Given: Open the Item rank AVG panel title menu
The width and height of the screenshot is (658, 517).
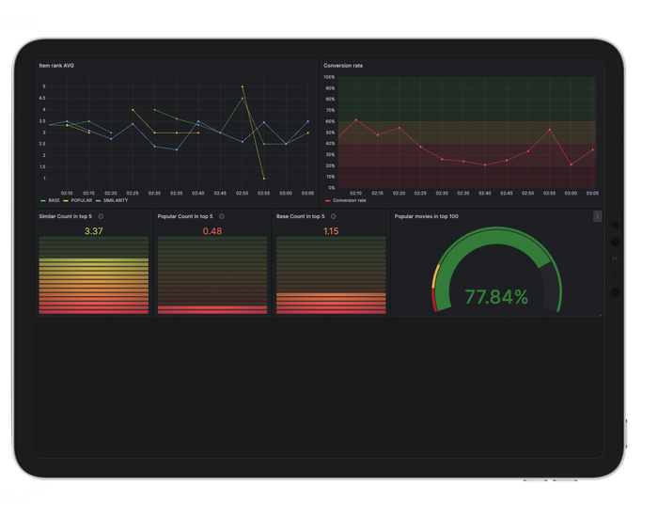Looking at the screenshot, I should [55, 66].
